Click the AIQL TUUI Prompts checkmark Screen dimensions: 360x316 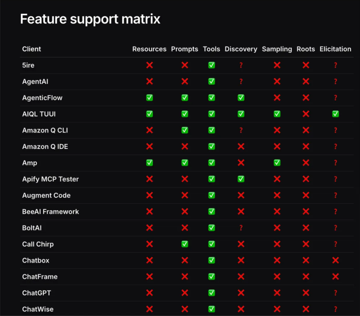pos(185,114)
